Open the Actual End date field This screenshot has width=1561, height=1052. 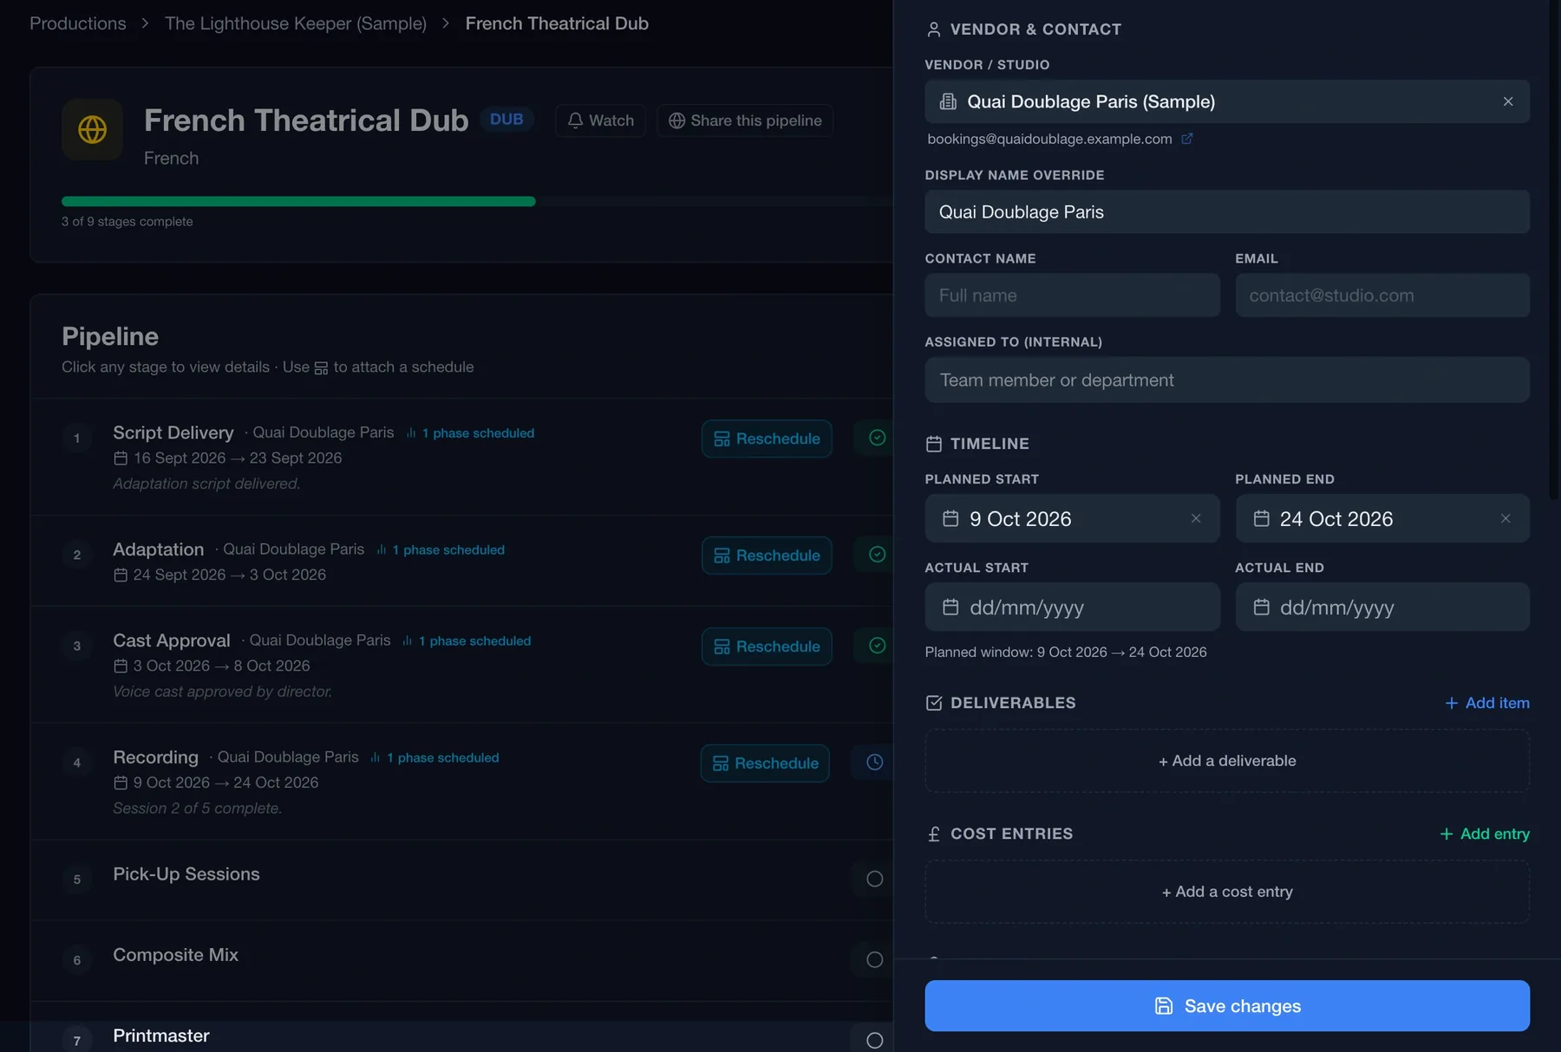tap(1382, 607)
